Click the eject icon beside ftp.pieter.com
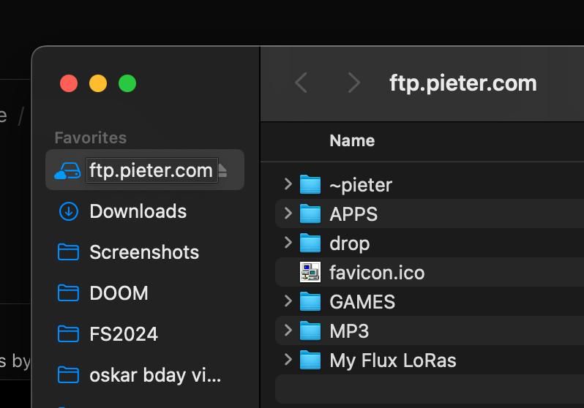Image resolution: width=584 pixels, height=408 pixels. tap(222, 171)
